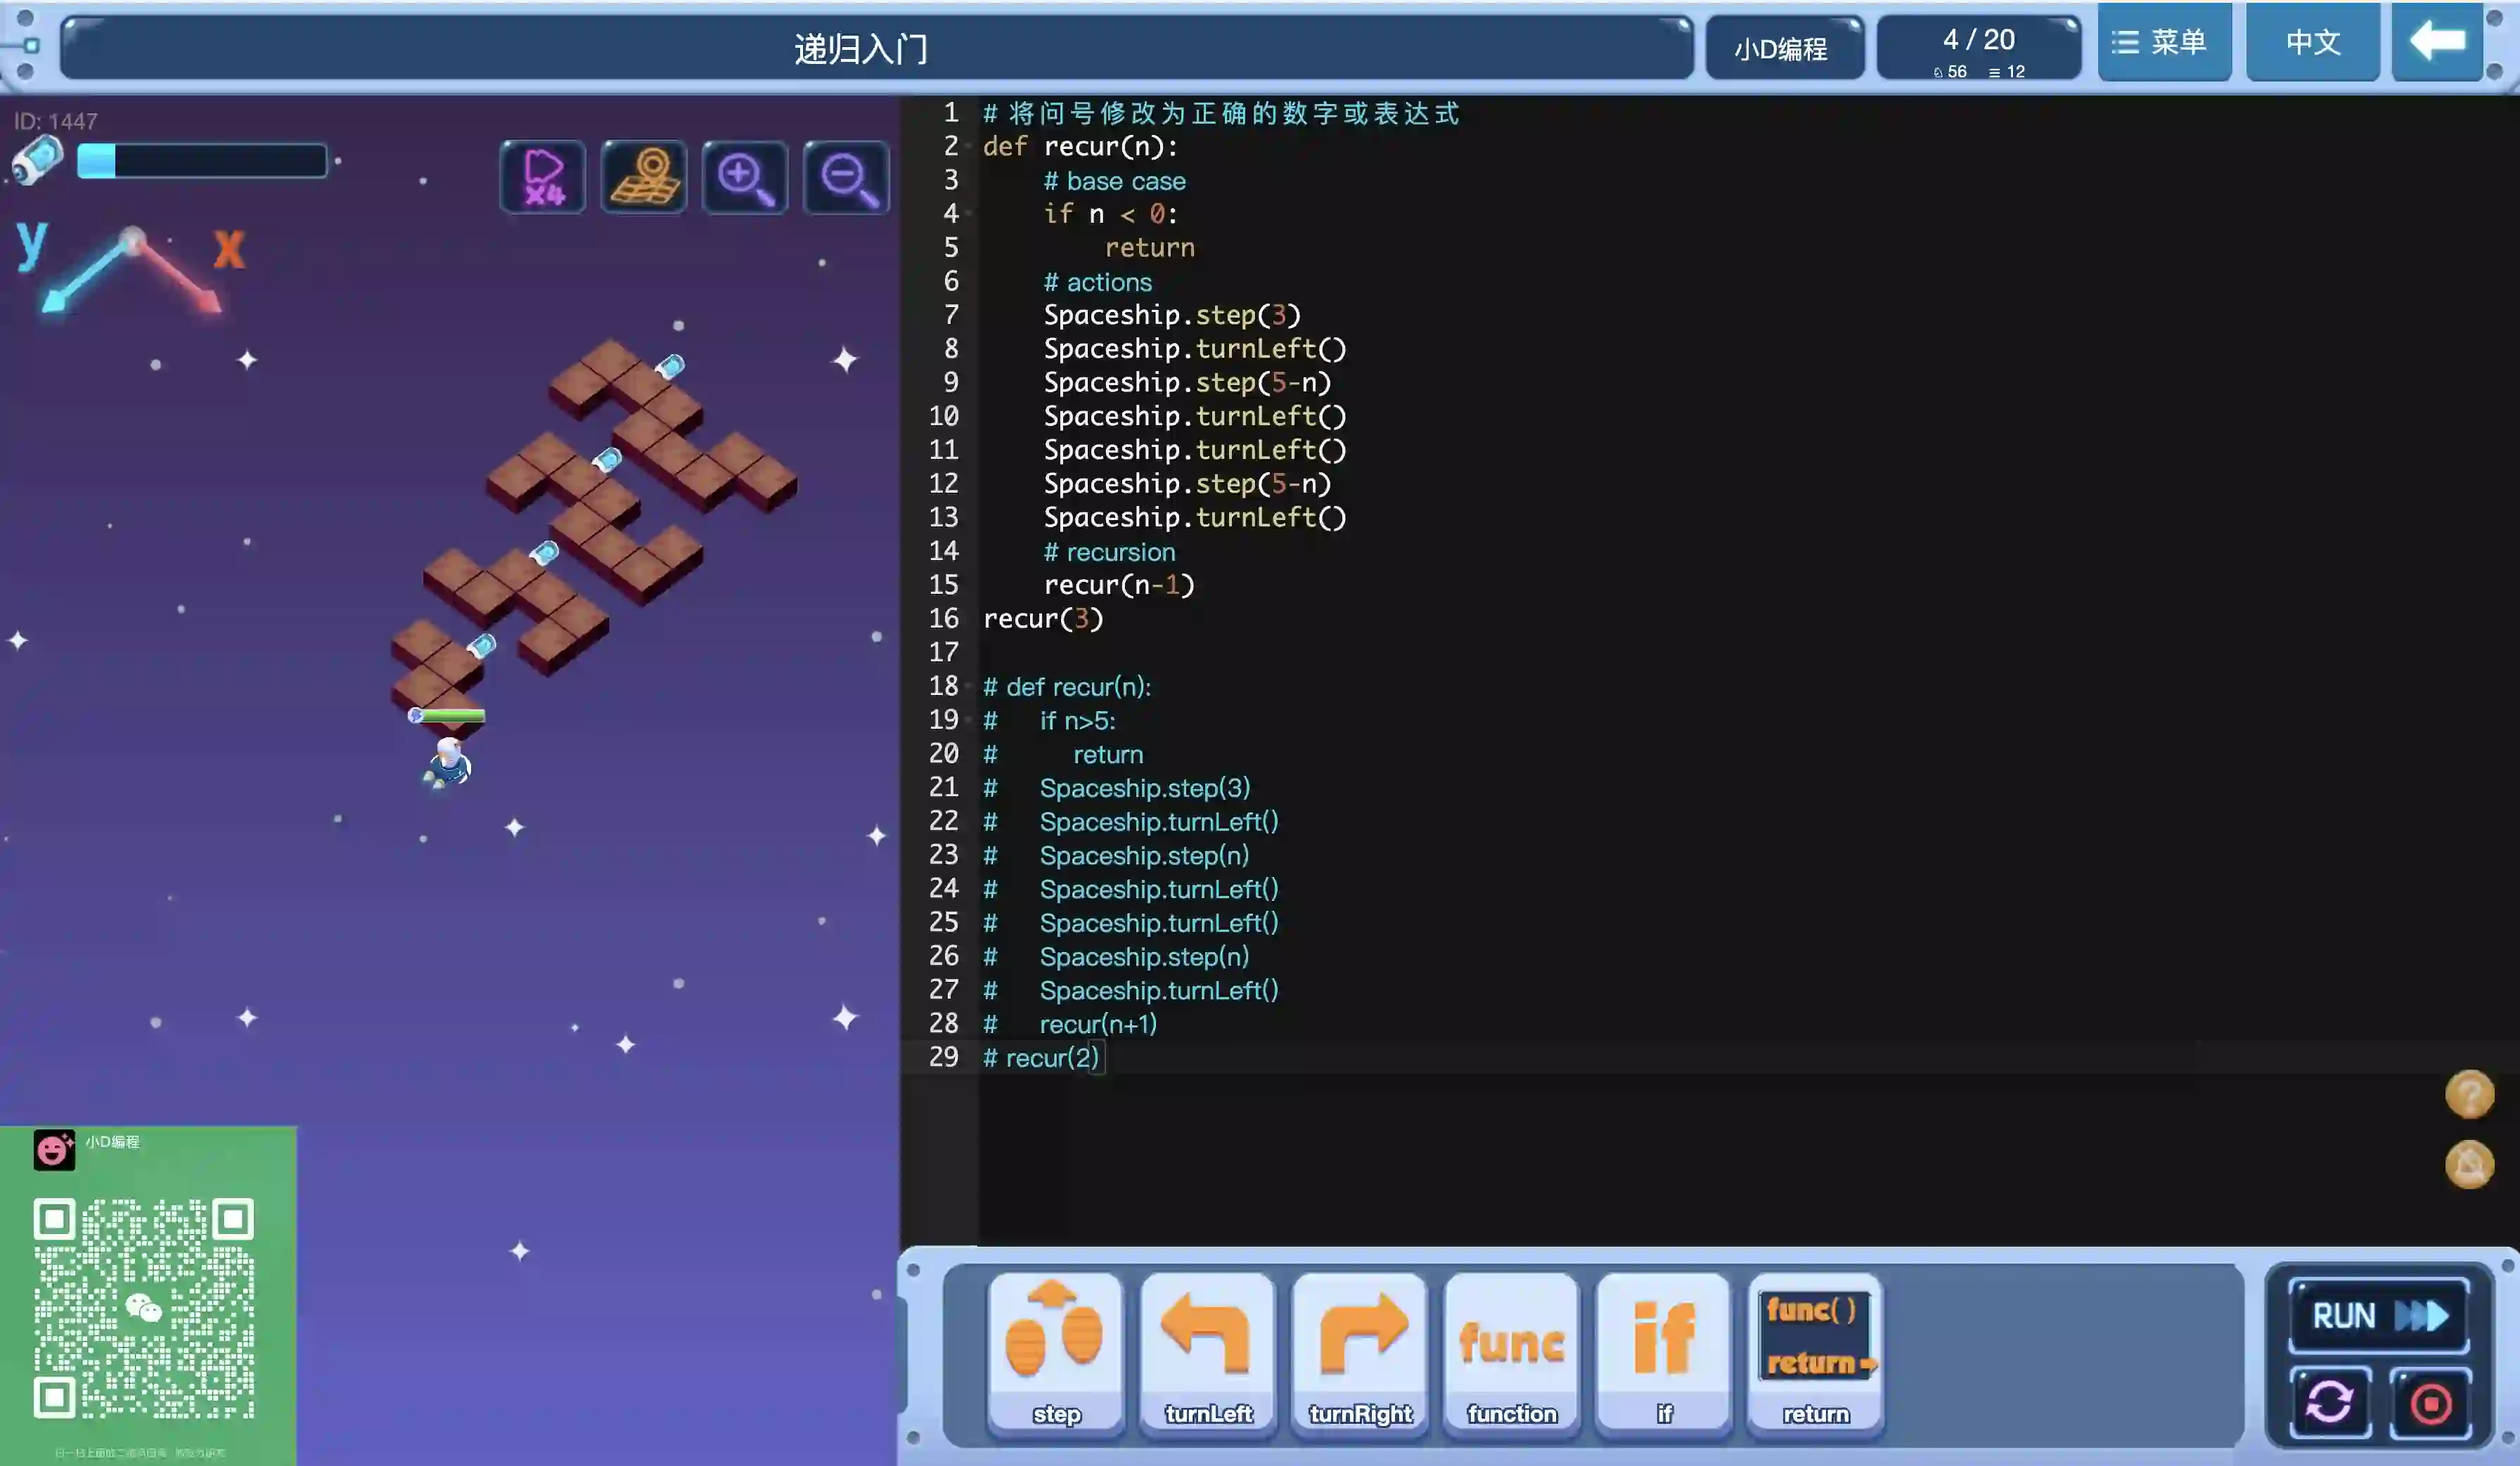This screenshot has width=2520, height=1466.
Task: Insert an if statement block
Action: [x=1664, y=1352]
